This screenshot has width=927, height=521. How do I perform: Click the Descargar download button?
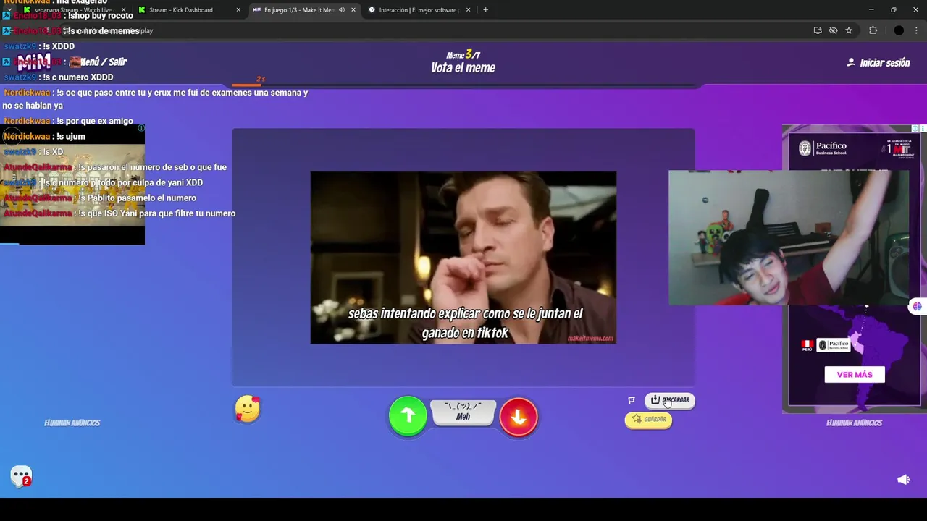click(670, 400)
